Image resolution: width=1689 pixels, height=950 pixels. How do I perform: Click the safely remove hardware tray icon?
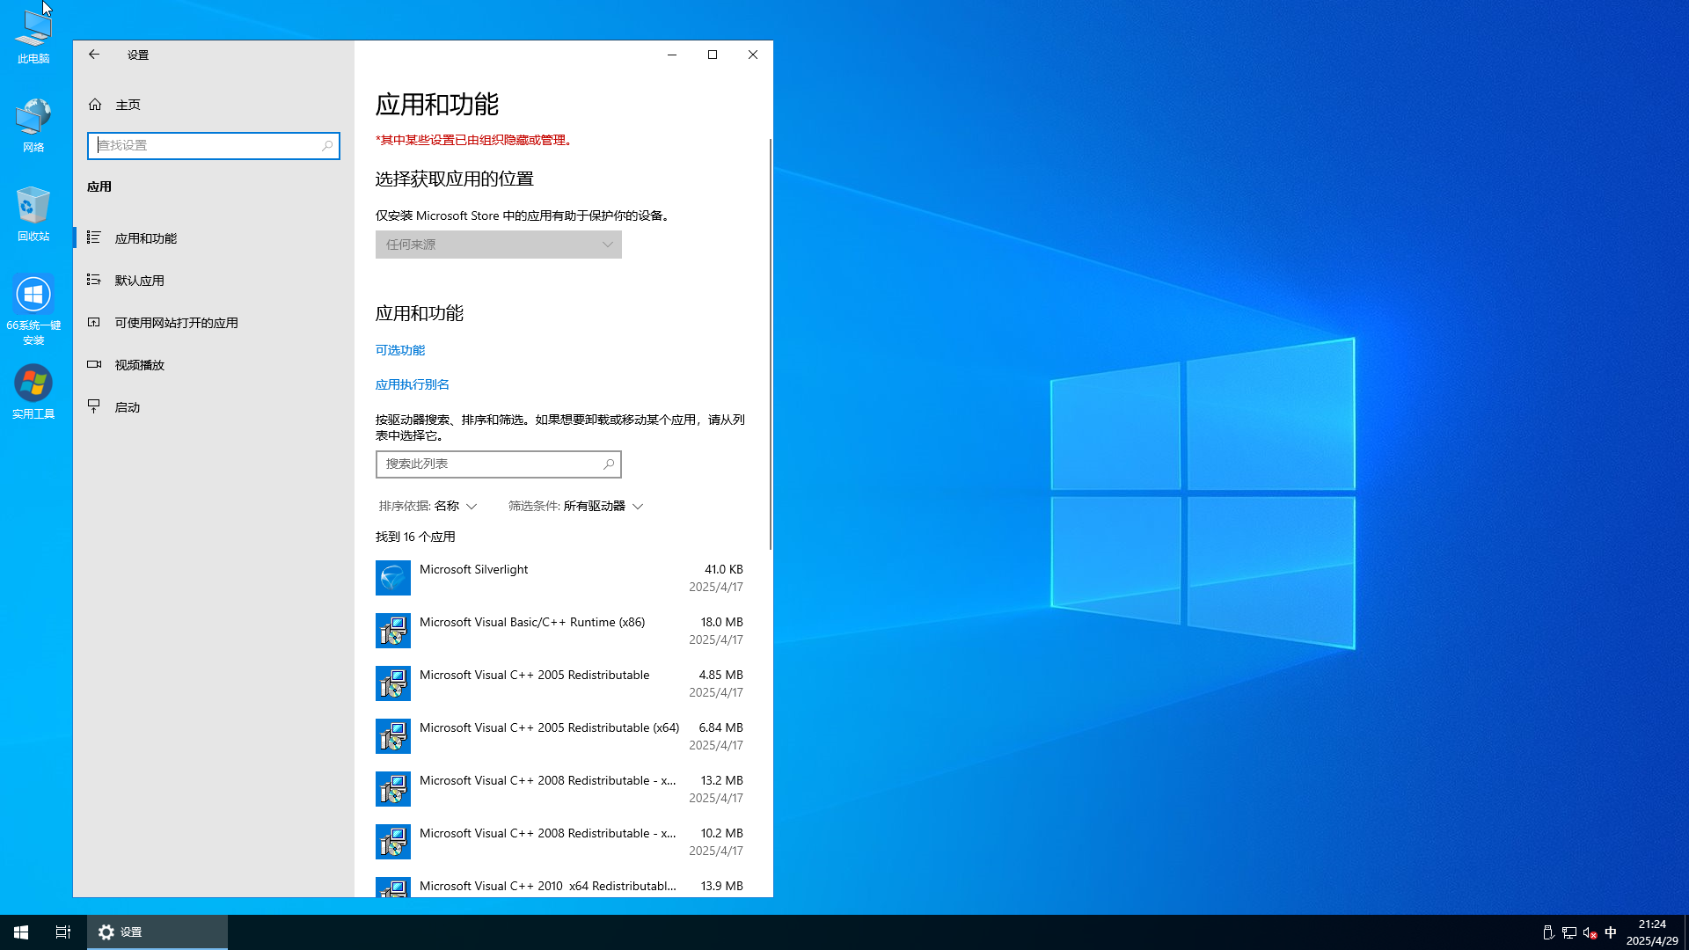[x=1548, y=932]
